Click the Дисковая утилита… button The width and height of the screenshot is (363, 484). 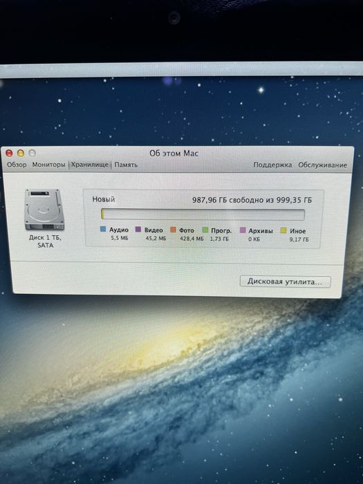pos(285,282)
